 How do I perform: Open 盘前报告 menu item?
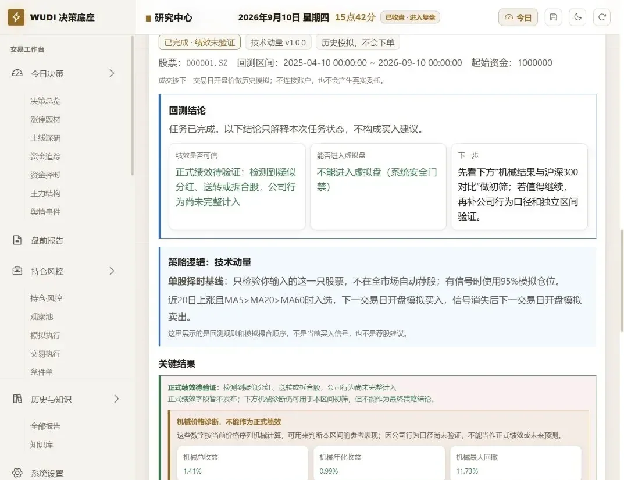click(47, 240)
